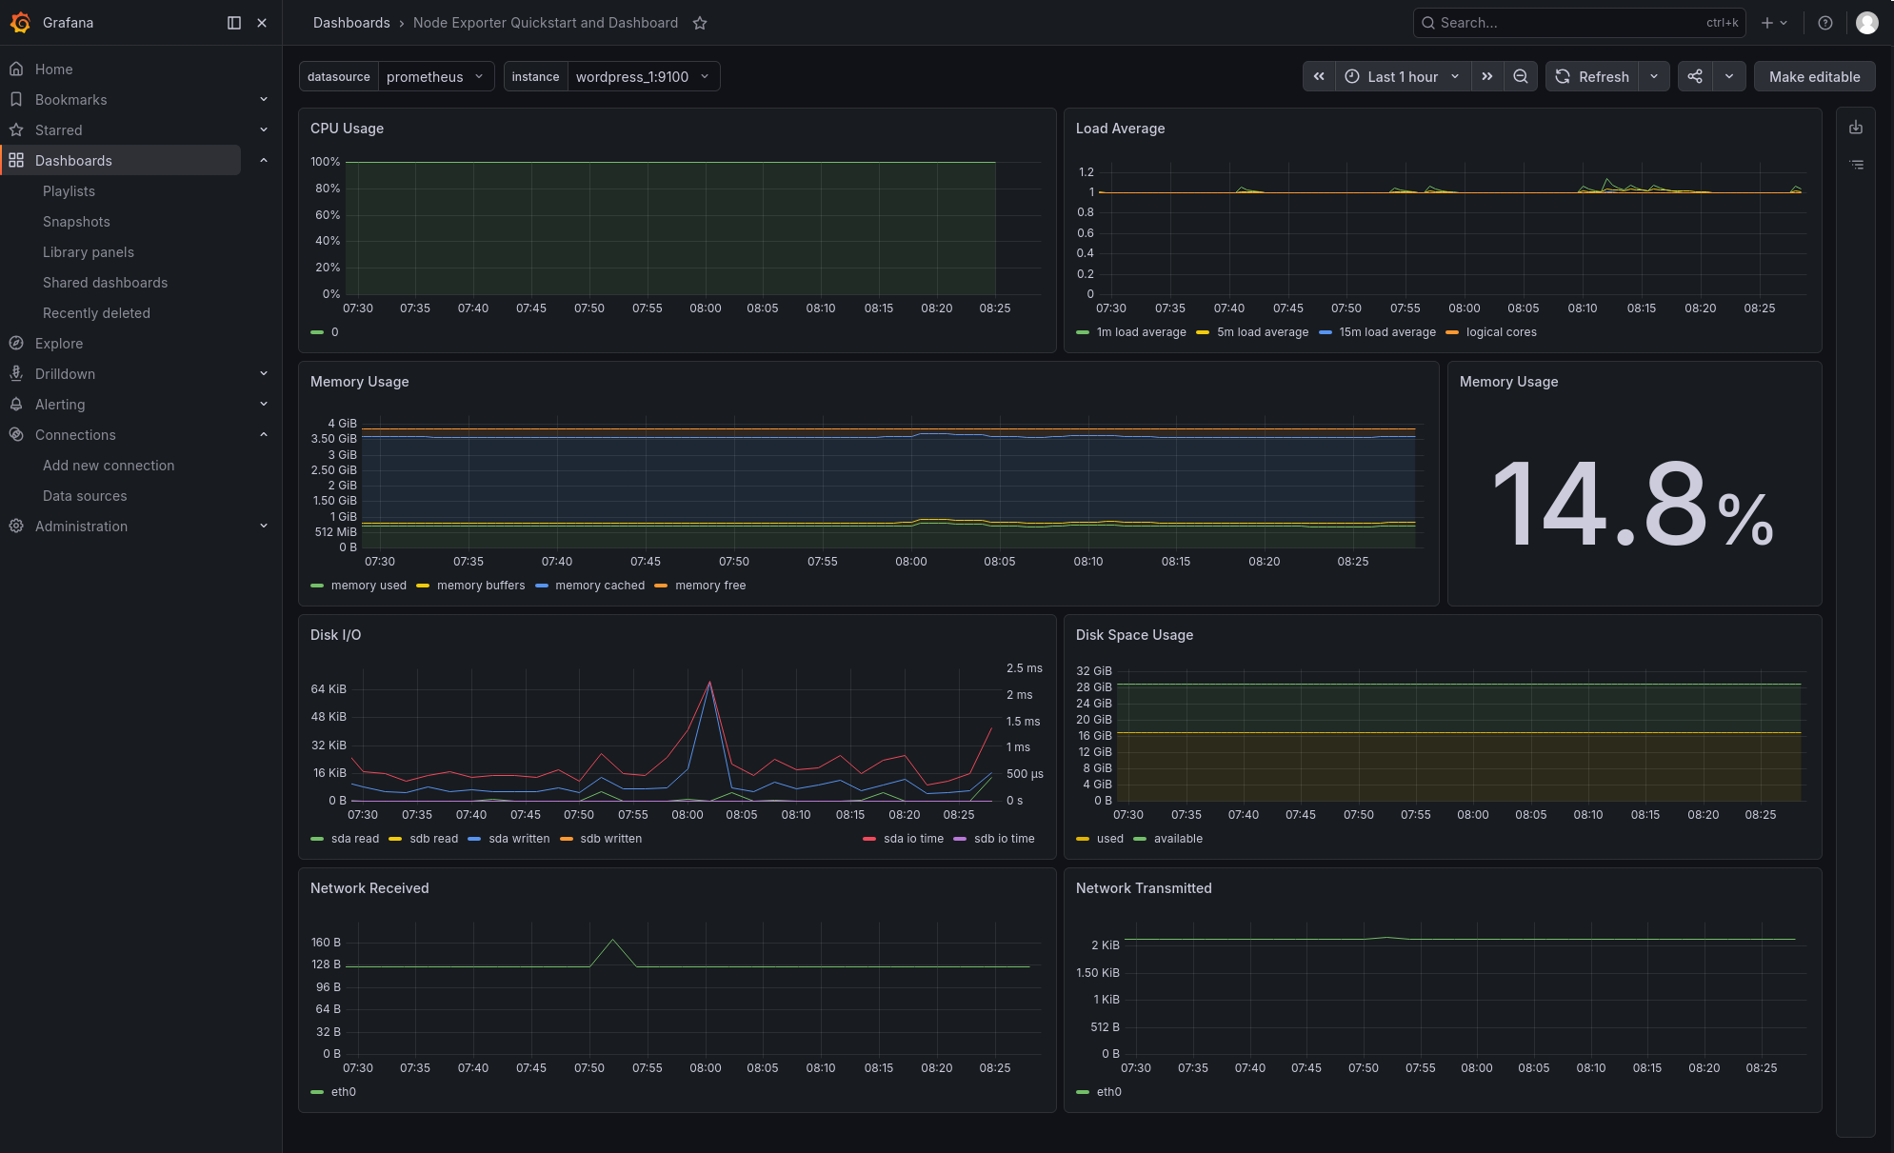Open the instance wordpress_1:9100 dropdown
The width and height of the screenshot is (1894, 1153).
[x=644, y=77]
